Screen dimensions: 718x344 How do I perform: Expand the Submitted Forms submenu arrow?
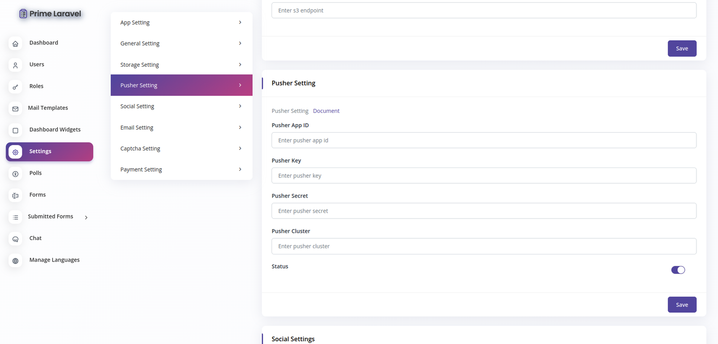tap(86, 217)
